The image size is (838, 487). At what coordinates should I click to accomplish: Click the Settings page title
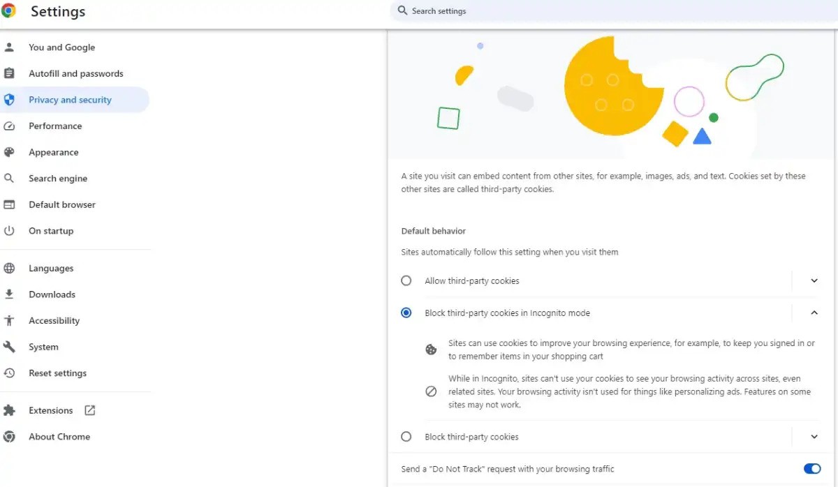[58, 12]
